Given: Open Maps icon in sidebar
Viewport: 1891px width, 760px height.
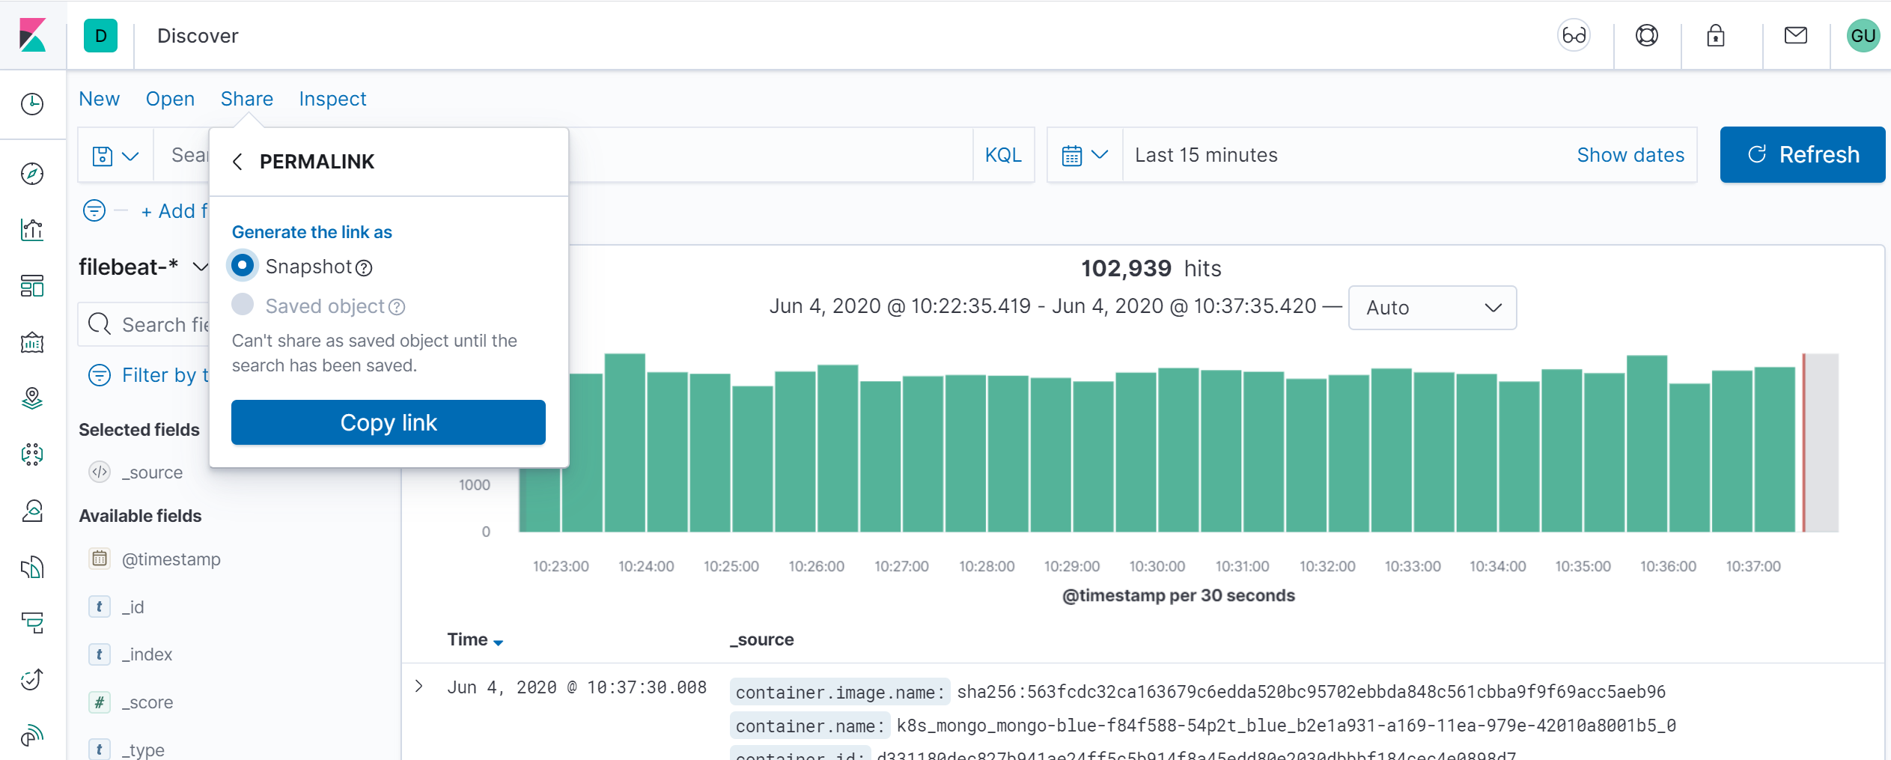Looking at the screenshot, I should coord(32,398).
